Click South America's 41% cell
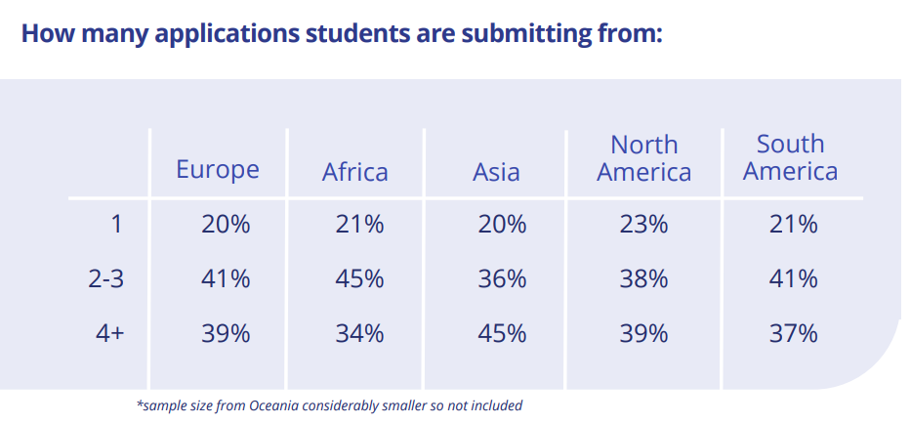This screenshot has height=424, width=911. (793, 279)
